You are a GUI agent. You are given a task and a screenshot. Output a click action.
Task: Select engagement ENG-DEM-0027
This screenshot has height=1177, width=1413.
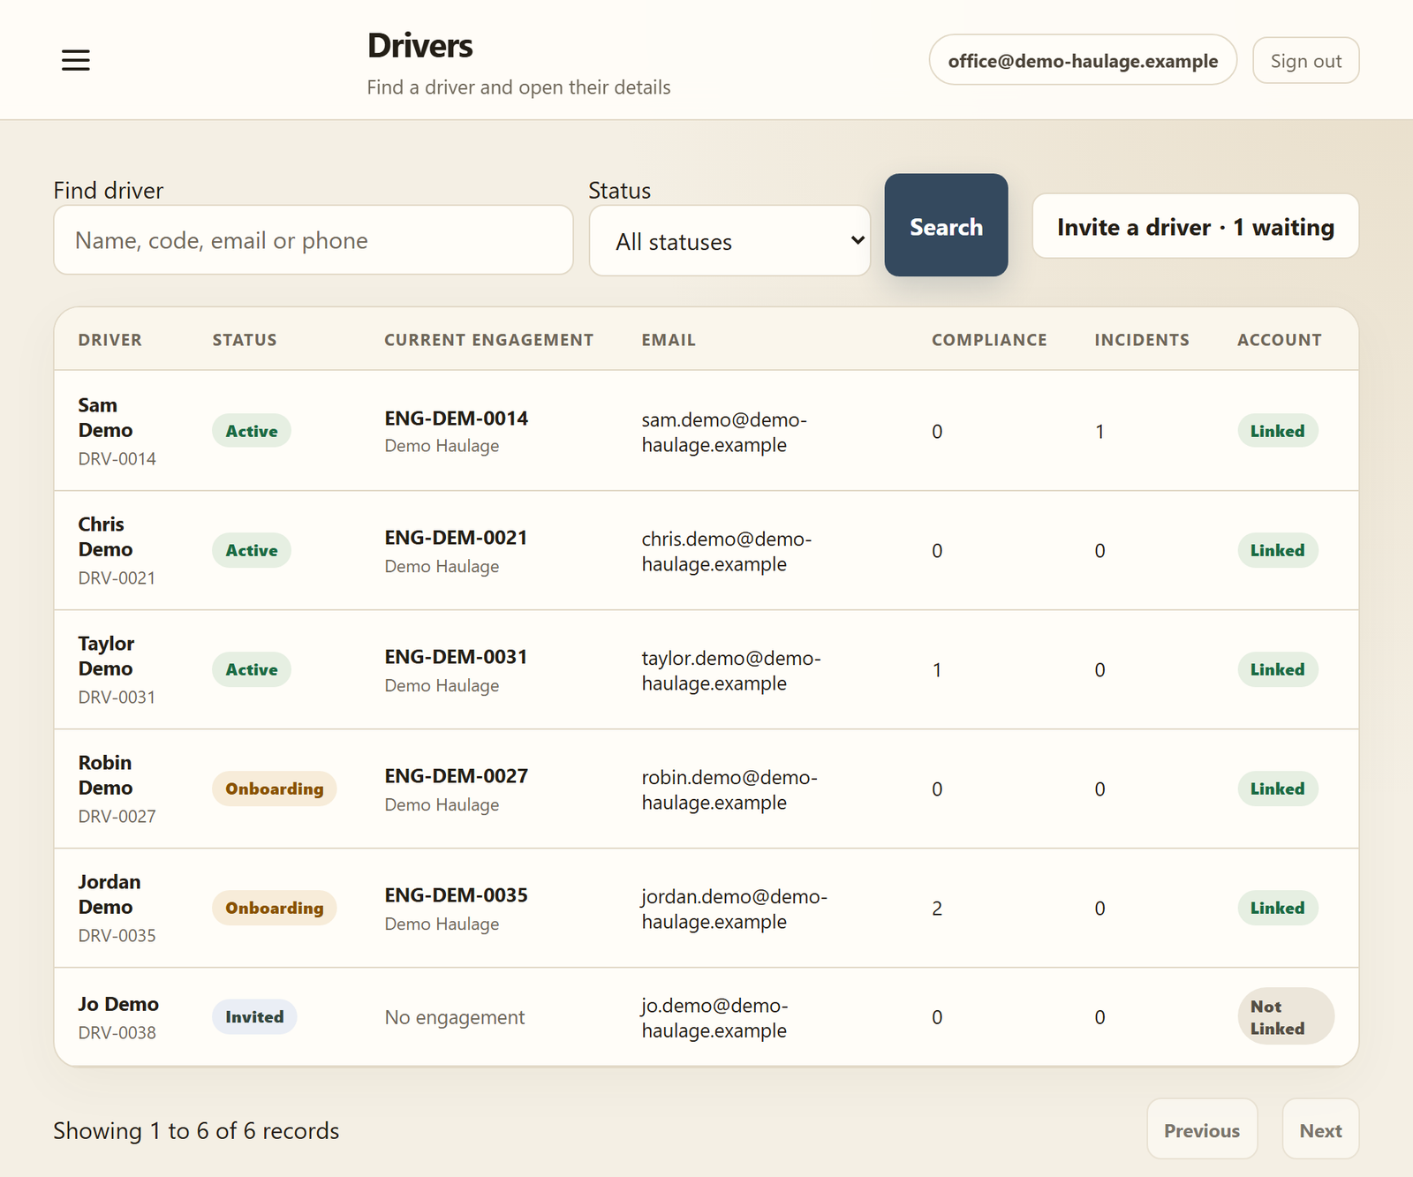(x=456, y=776)
